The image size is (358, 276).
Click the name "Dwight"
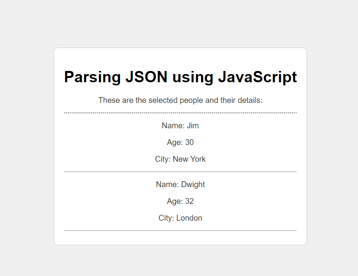[193, 184]
